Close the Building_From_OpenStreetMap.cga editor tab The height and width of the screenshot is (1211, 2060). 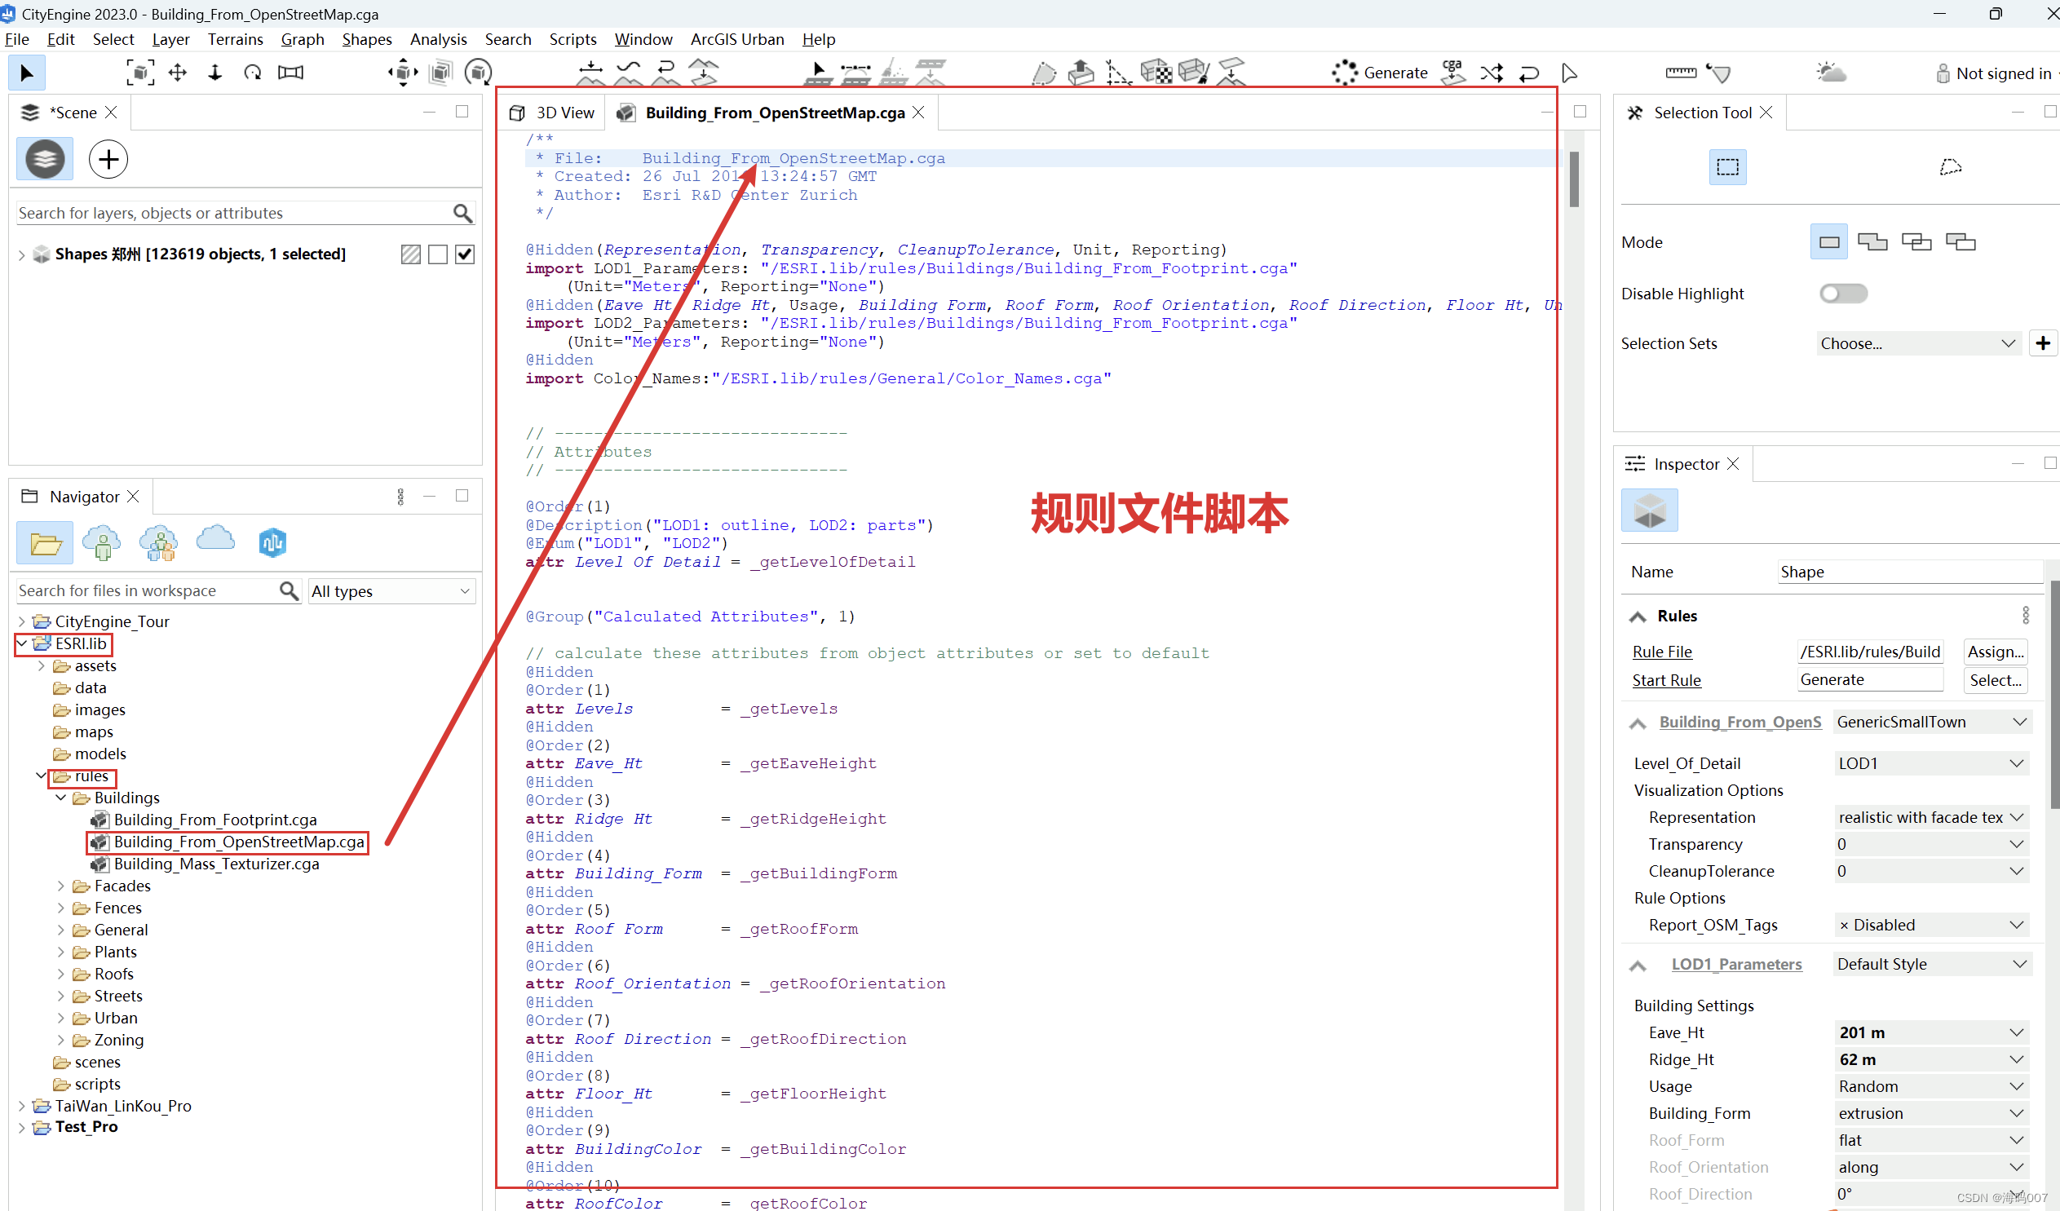919,113
